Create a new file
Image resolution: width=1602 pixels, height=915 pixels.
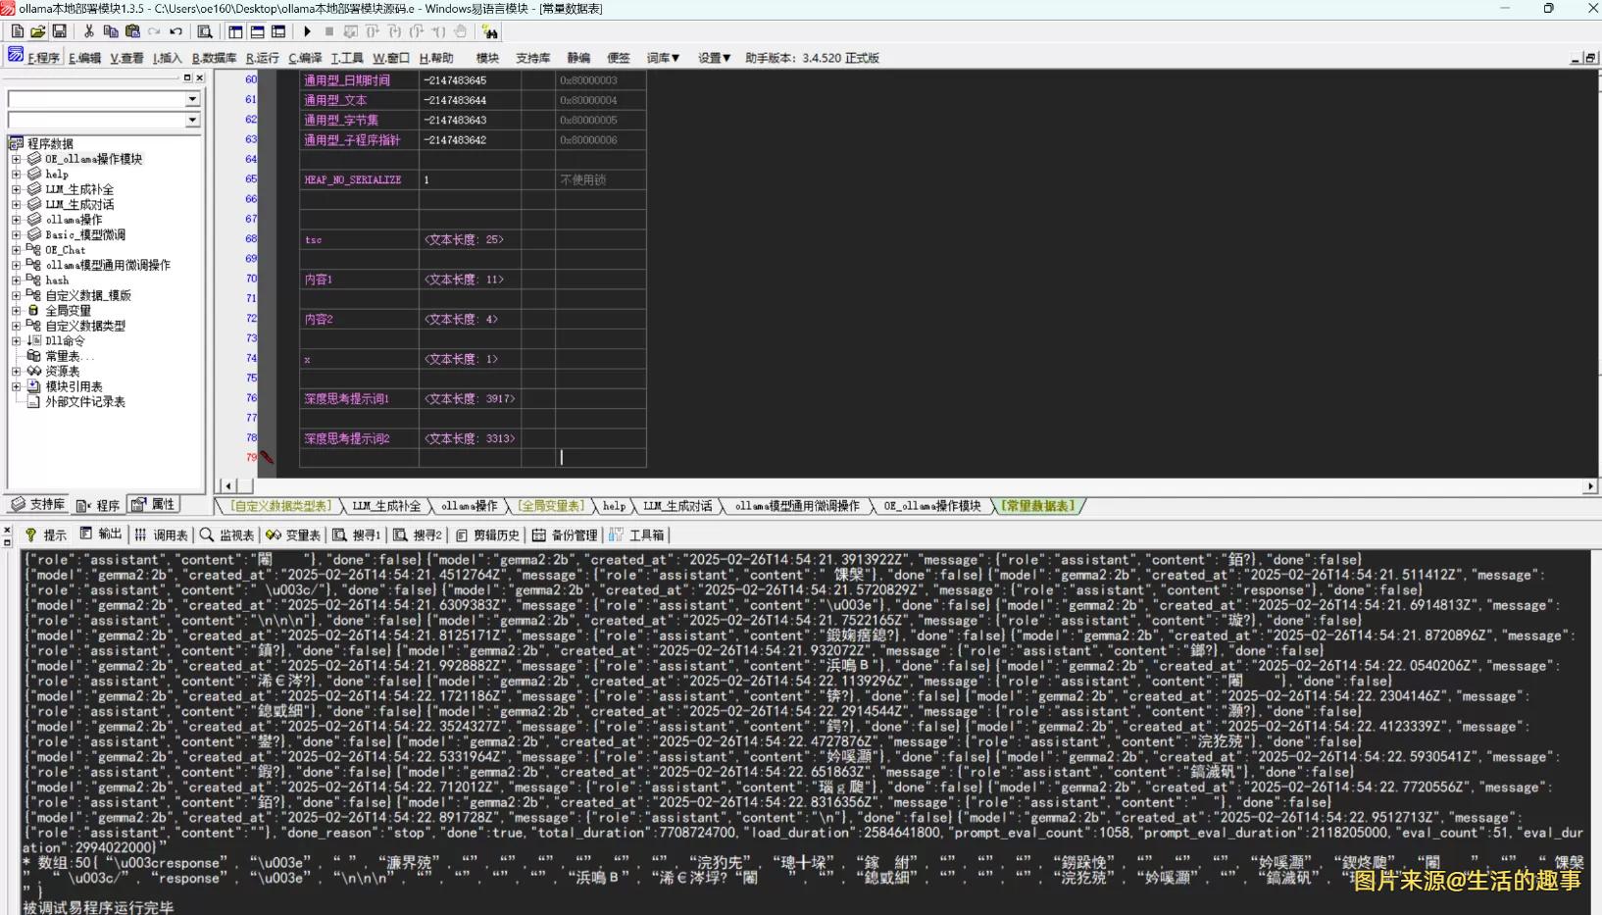coord(17,31)
